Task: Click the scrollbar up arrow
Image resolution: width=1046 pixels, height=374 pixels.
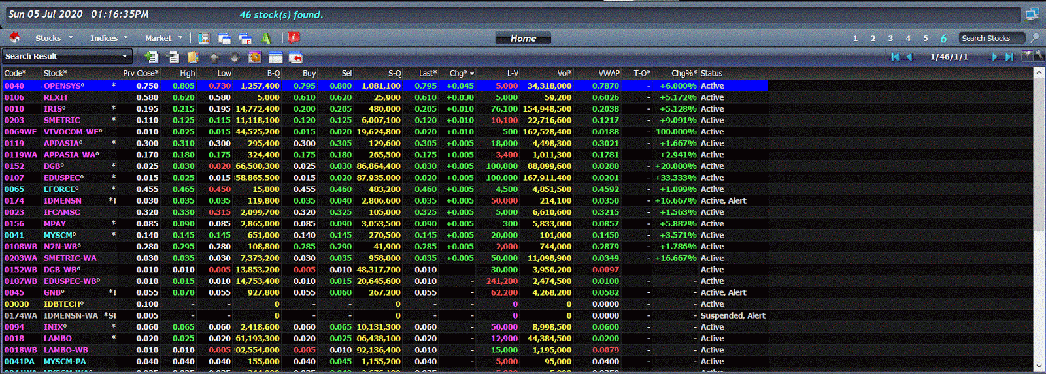Action: click(1039, 73)
